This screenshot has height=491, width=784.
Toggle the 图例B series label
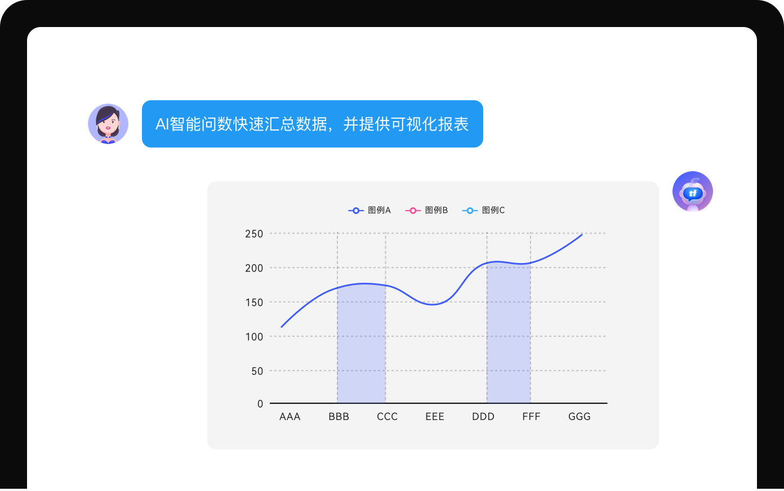(436, 210)
